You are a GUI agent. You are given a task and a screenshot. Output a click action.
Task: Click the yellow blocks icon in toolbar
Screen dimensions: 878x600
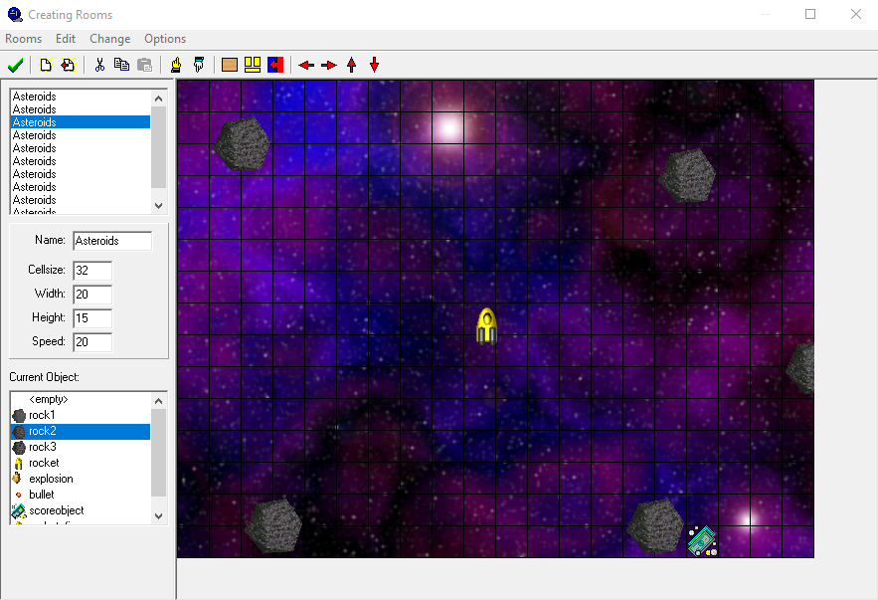[253, 65]
